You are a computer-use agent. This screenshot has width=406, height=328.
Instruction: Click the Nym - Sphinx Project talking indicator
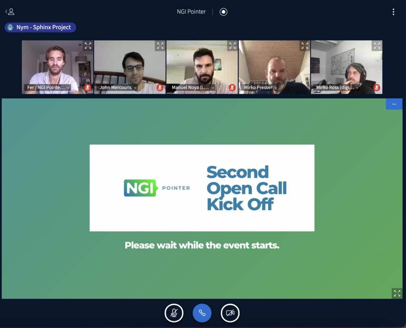pyautogui.click(x=40, y=27)
